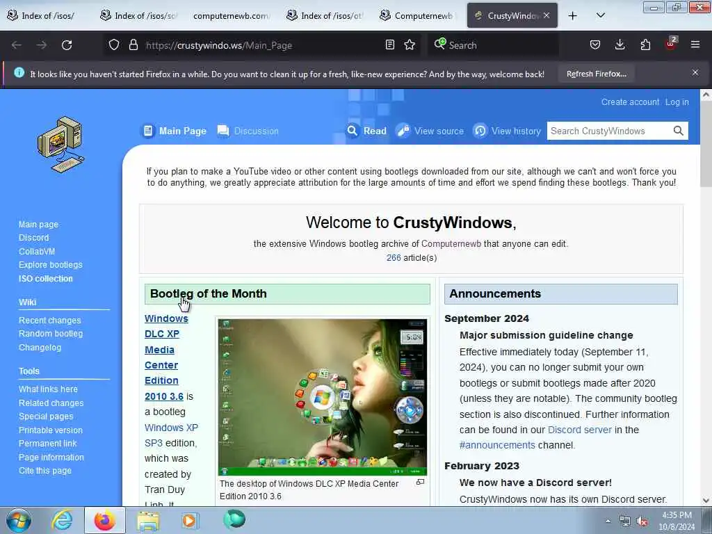Screen dimensions: 712x534
Task: Click the 266 article count link
Action: pyautogui.click(x=394, y=257)
